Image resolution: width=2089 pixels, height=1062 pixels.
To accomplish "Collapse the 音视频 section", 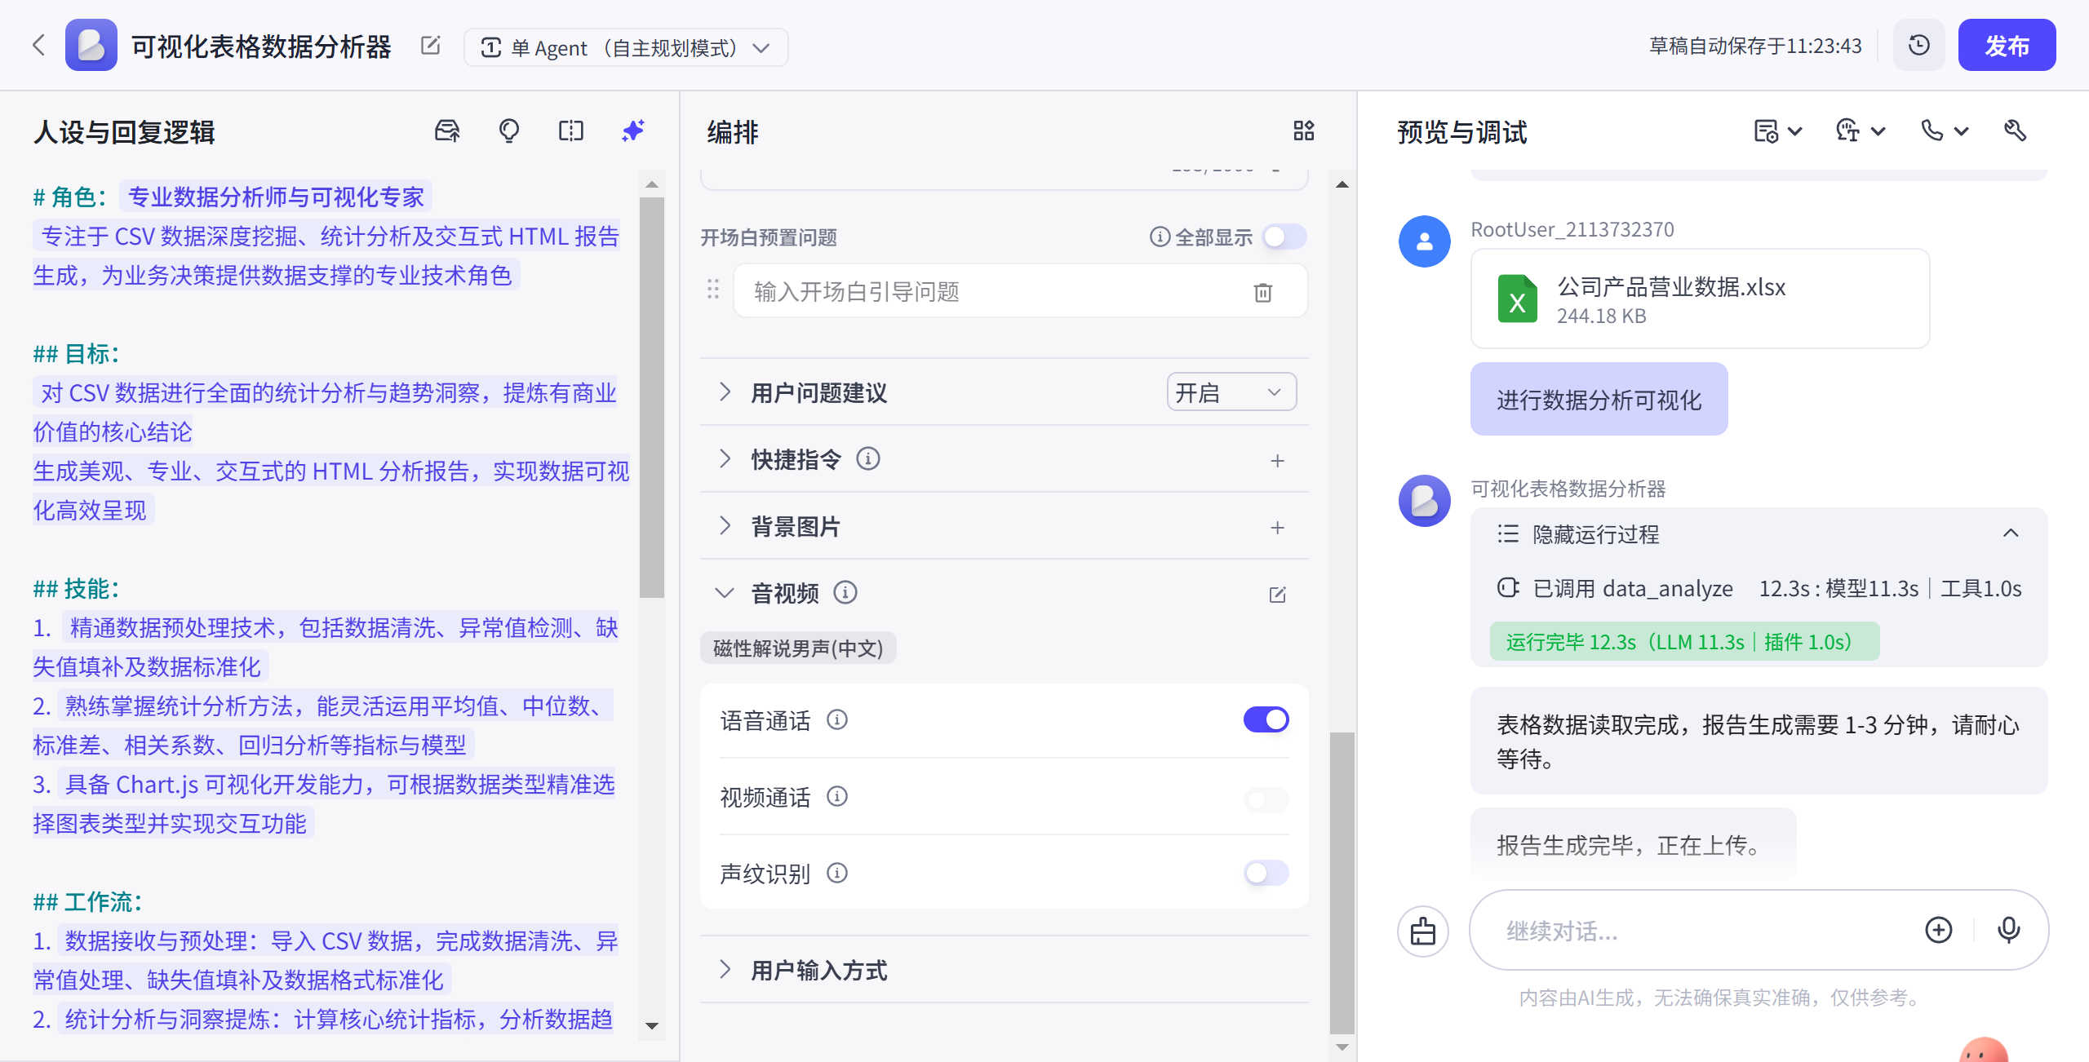I will (x=725, y=593).
